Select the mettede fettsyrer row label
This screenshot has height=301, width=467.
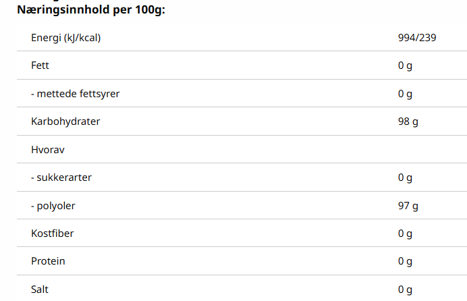pyautogui.click(x=75, y=94)
